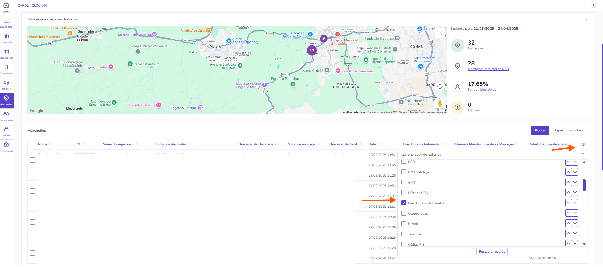Click the column list scroll-up arrow
Screen dimensions: 603x267
(584, 163)
